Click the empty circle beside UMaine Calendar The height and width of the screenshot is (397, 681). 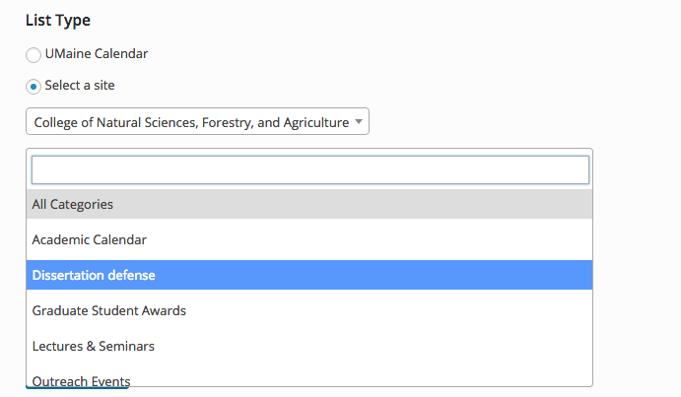tap(34, 55)
